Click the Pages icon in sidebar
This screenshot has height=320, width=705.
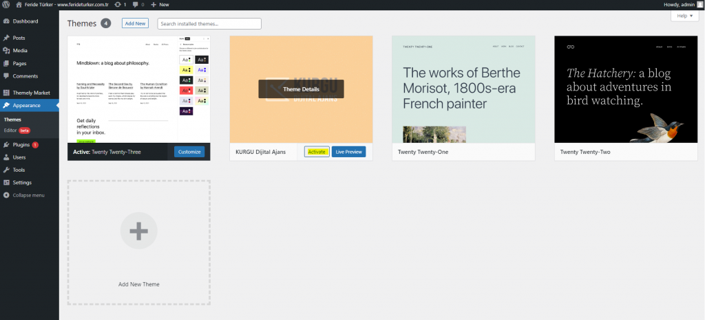(6, 64)
